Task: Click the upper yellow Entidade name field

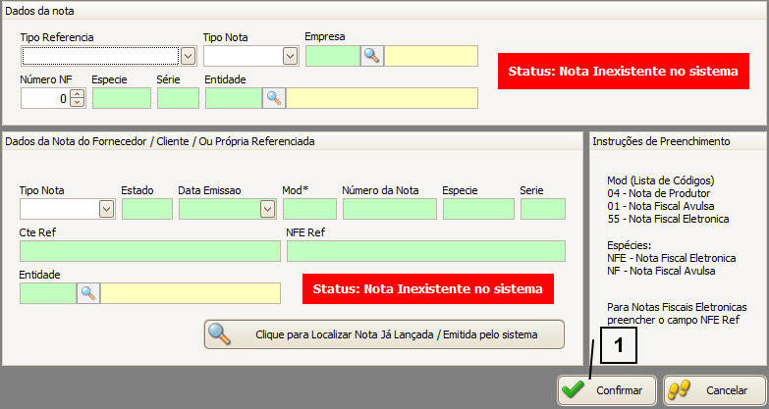Action: [382, 98]
